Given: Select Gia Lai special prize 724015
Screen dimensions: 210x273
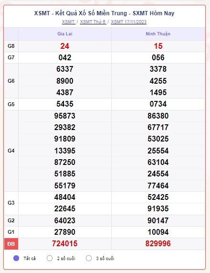Looking at the screenshot, I should (64, 243).
